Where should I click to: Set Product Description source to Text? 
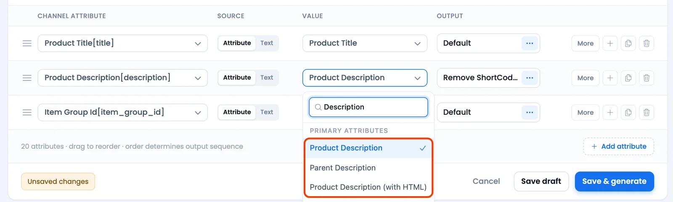[x=267, y=78]
